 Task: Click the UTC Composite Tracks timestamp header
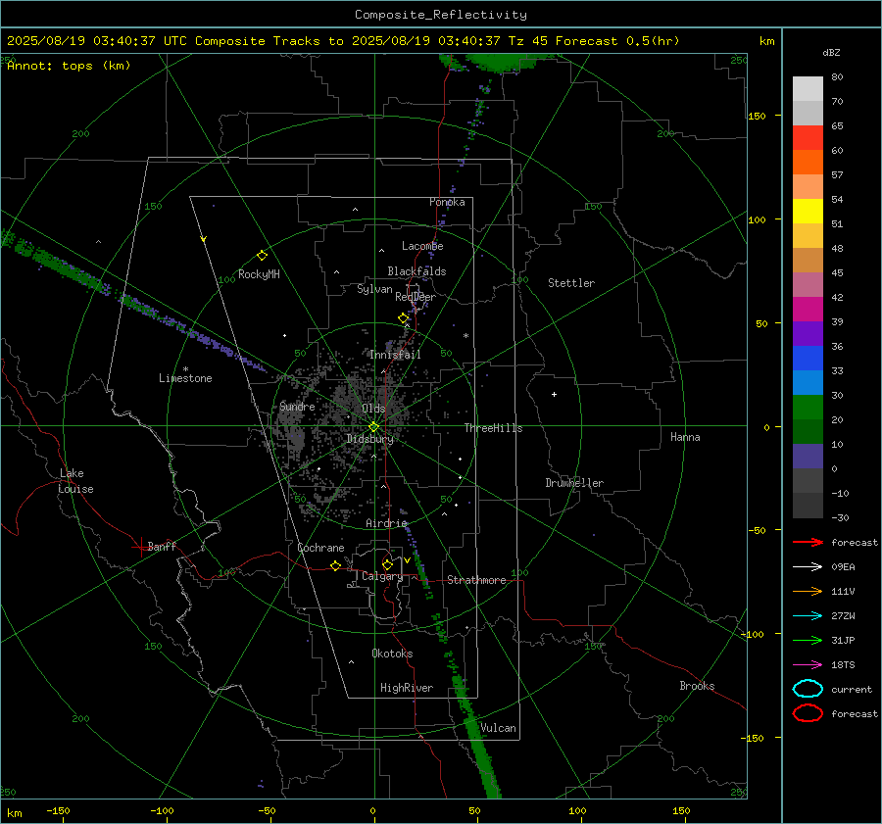coord(343,41)
